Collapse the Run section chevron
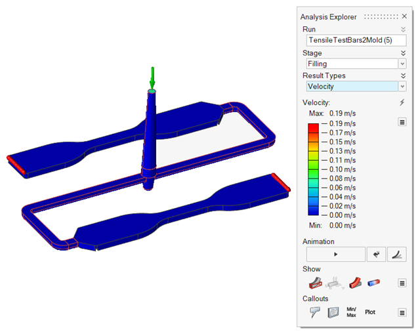 (x=403, y=30)
